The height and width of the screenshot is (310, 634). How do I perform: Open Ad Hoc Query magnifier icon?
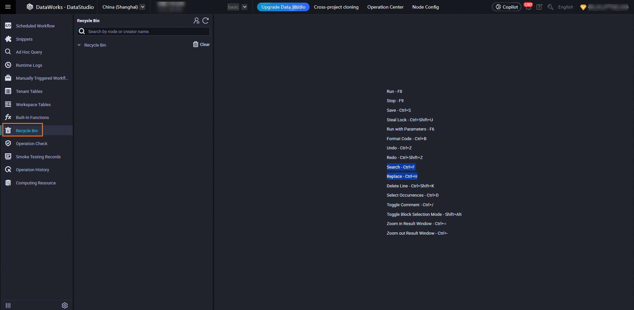pyautogui.click(x=8, y=52)
